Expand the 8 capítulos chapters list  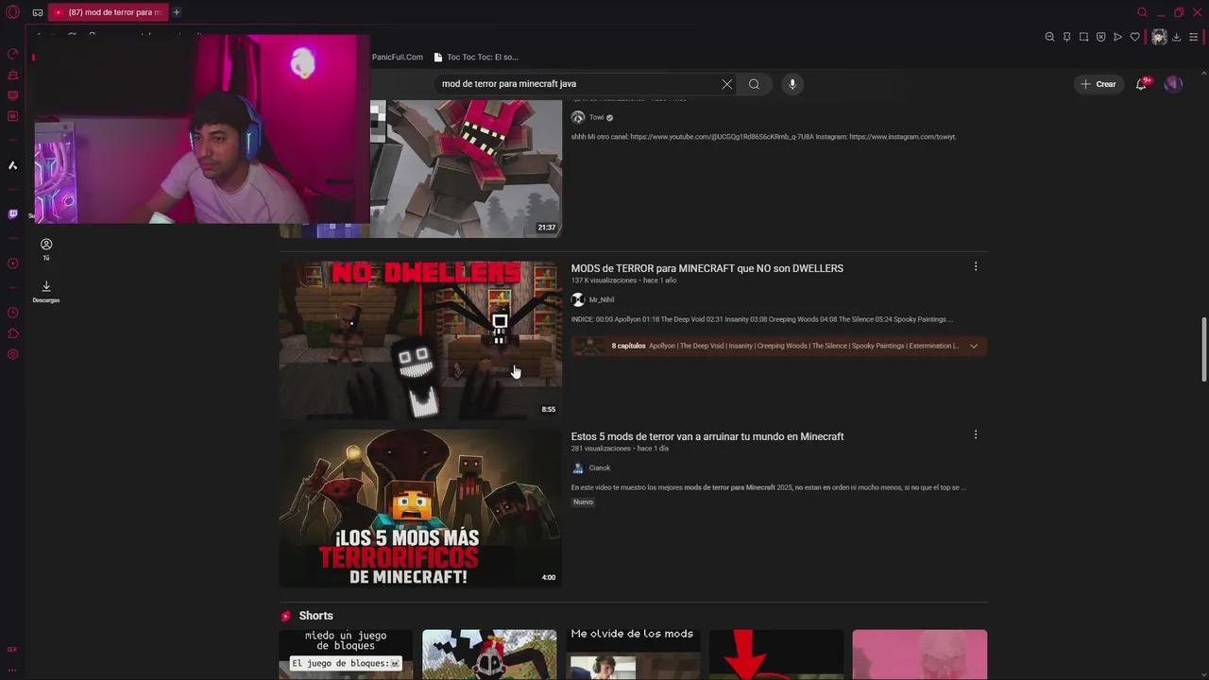pyautogui.click(x=974, y=346)
